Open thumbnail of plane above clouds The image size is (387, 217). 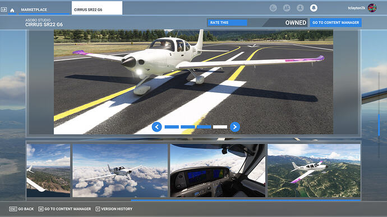(x=120, y=171)
